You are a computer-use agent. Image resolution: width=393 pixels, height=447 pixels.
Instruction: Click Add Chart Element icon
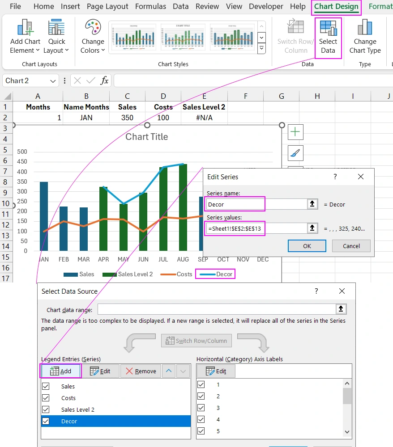pos(25,28)
